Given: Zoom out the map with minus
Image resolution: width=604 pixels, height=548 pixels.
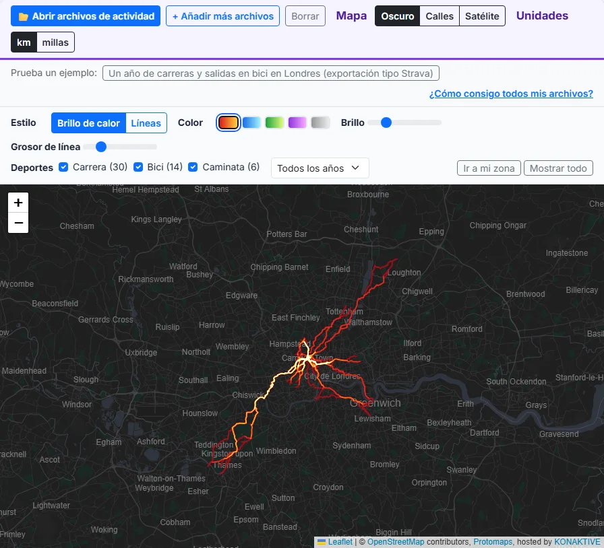Looking at the screenshot, I should 18,223.
